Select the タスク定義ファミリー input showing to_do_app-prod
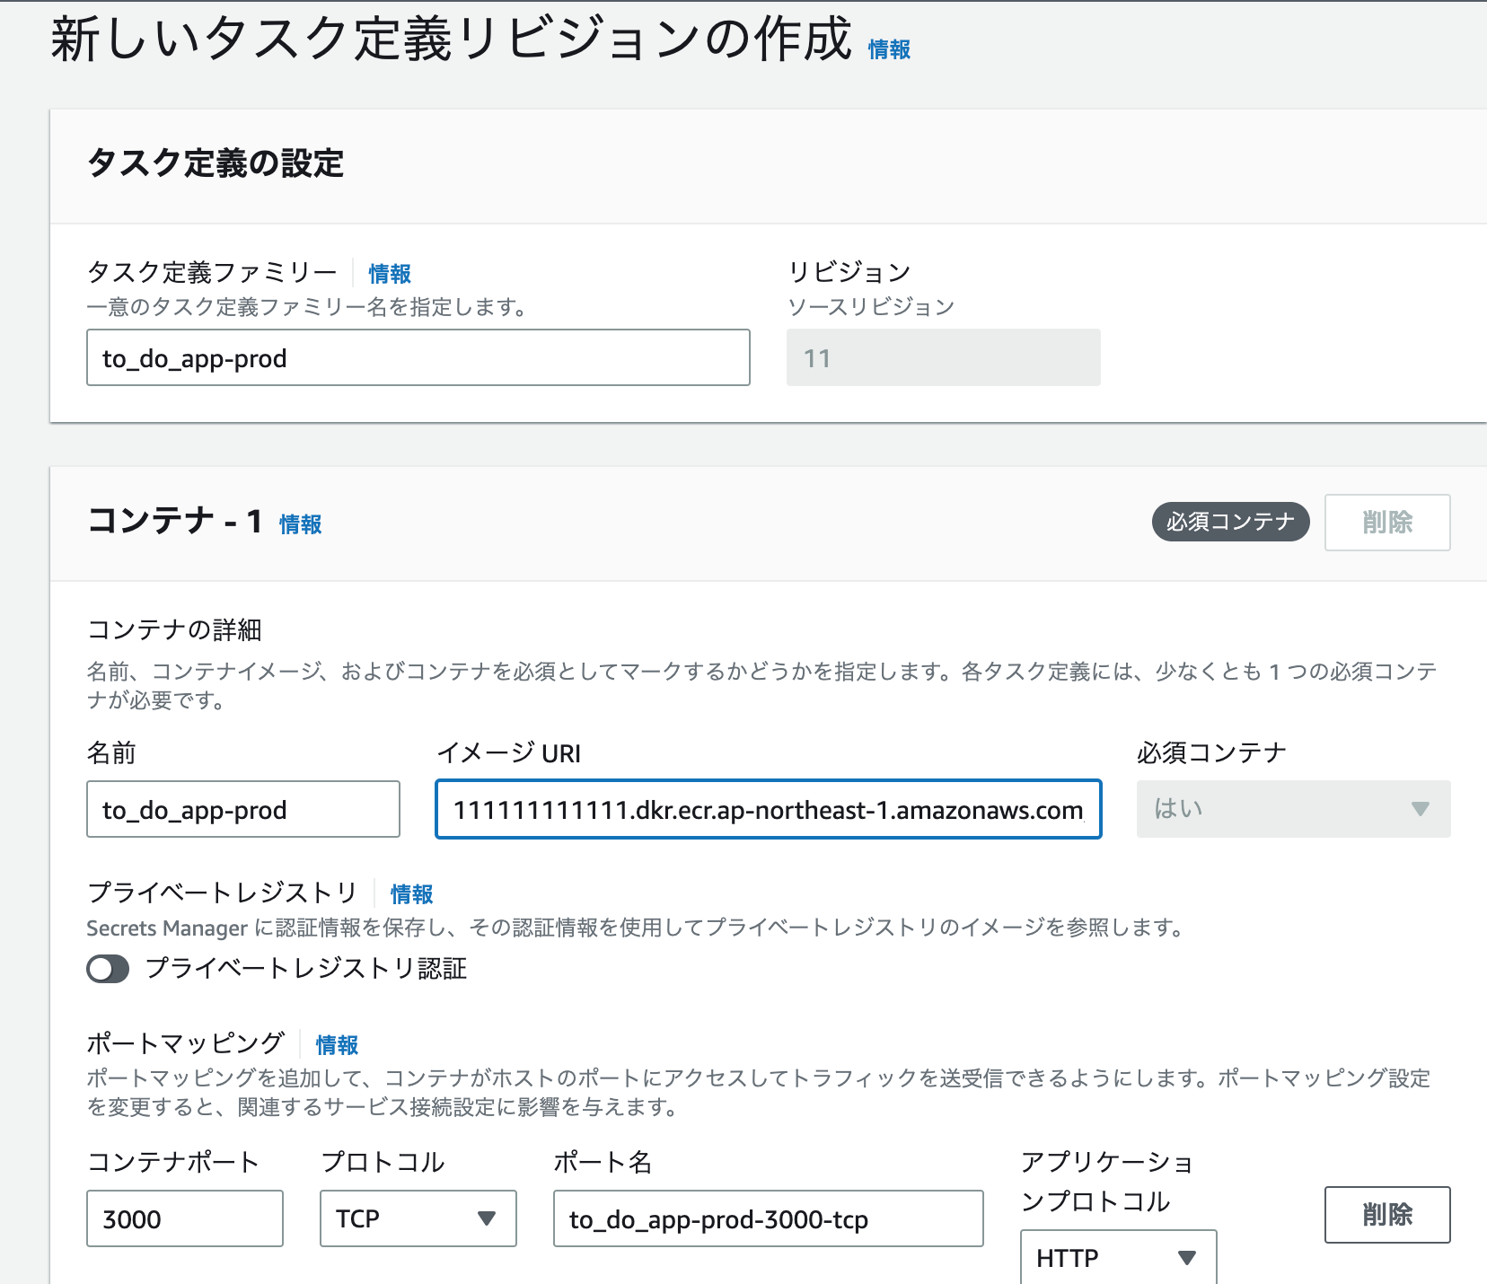The image size is (1487, 1284). pos(418,357)
